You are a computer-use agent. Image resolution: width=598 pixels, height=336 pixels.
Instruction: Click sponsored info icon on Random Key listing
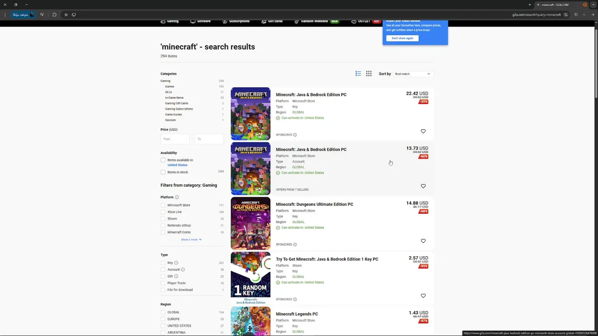(295, 299)
